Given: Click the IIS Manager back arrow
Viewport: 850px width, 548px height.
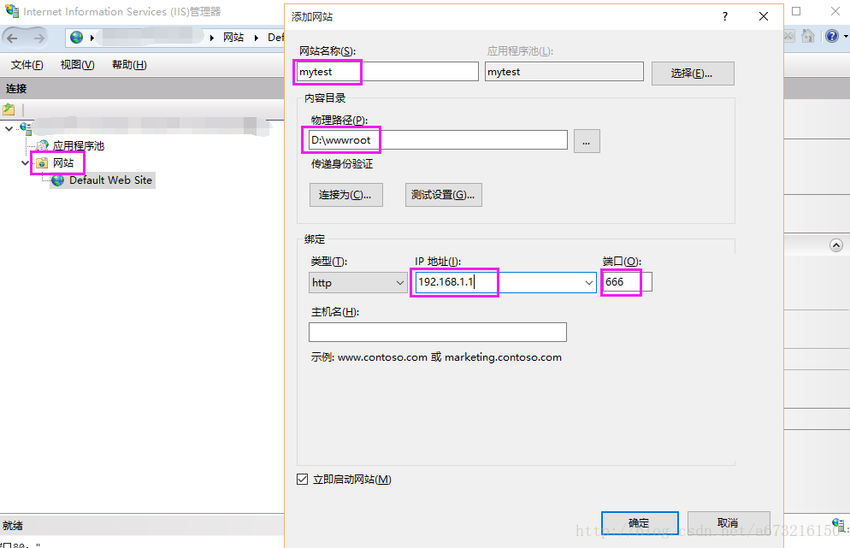Looking at the screenshot, I should coord(13,38).
